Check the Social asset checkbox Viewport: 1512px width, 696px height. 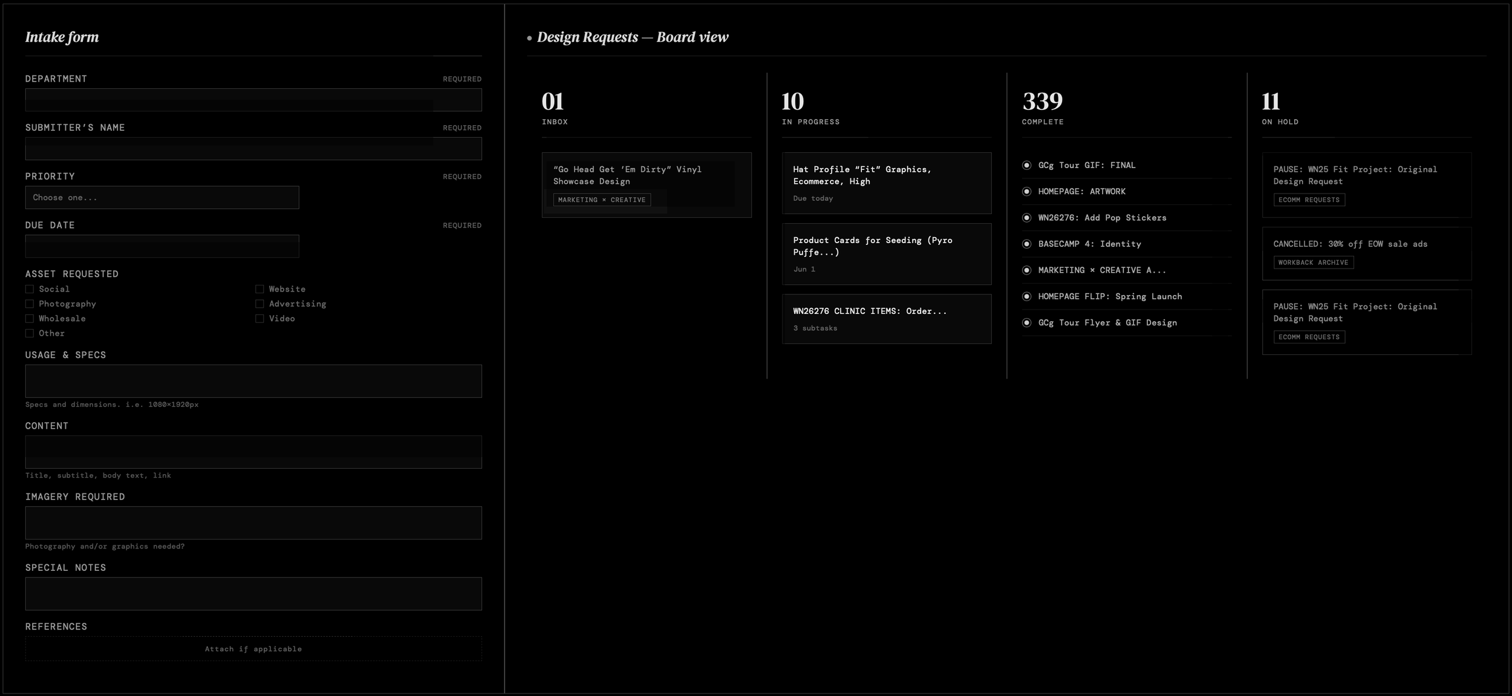tap(30, 289)
